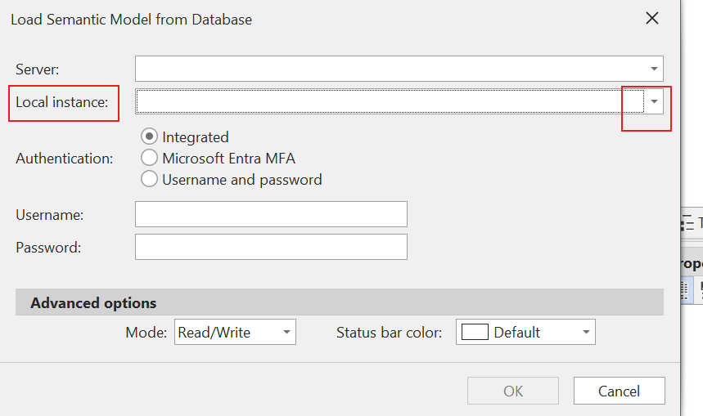Expand the Status bar color dropdown
703x416 pixels.
click(586, 333)
